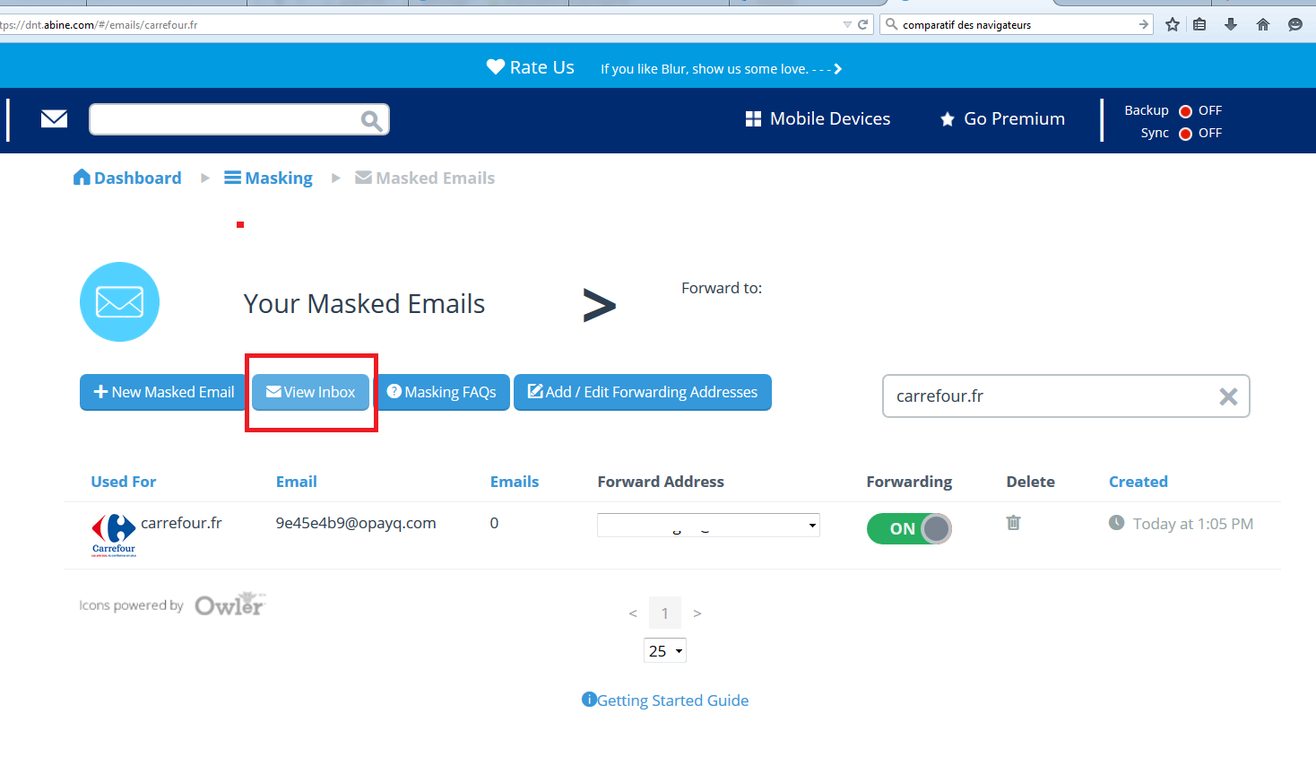Image resolution: width=1316 pixels, height=757 pixels.
Task: Click the info icon by Getting Started Guide
Action: tap(589, 700)
